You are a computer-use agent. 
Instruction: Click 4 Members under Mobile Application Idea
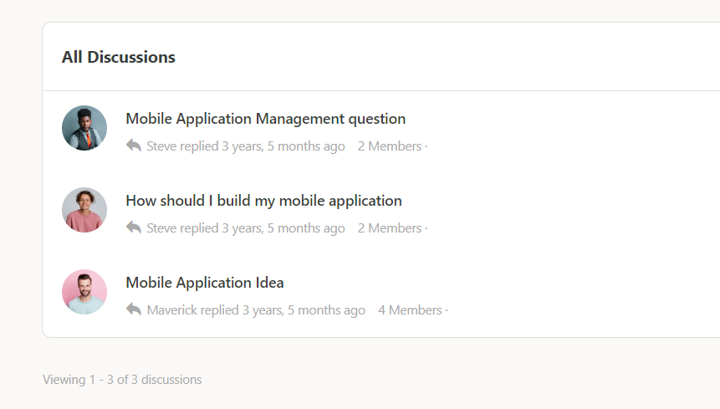click(x=410, y=310)
